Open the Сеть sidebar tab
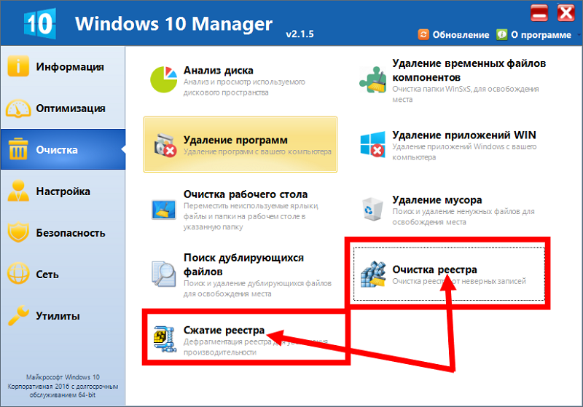This screenshot has width=583, height=407. tap(62, 274)
